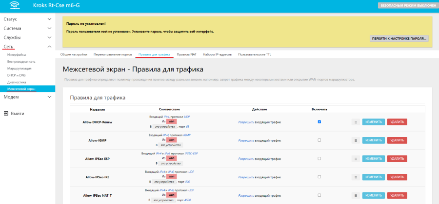439x204 pixels.
Task: Enable the Allow-IGMP rule checkbox
Action: click(319, 140)
